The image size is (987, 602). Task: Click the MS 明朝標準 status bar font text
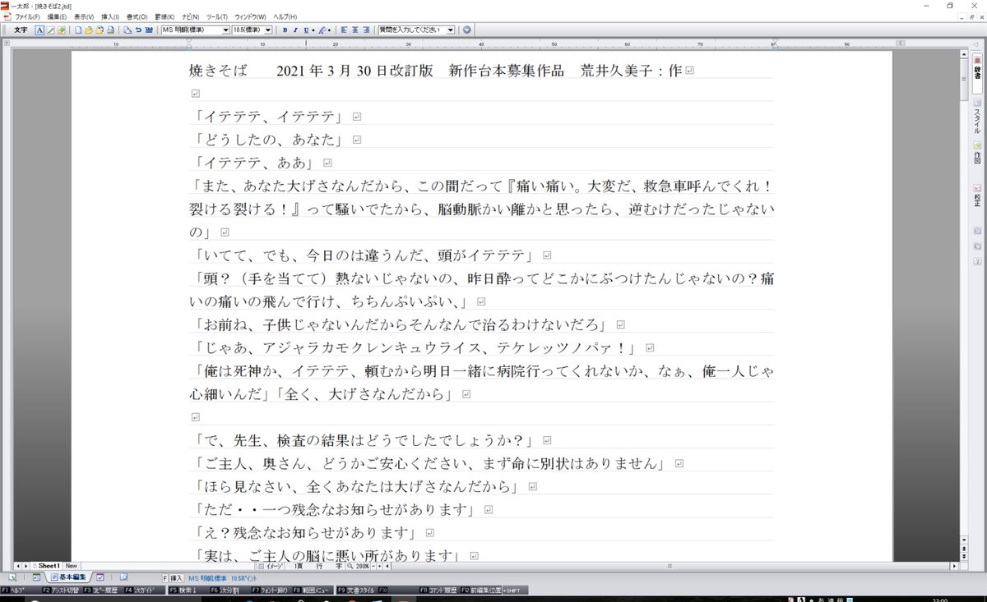(x=208, y=578)
